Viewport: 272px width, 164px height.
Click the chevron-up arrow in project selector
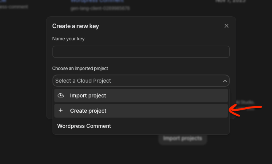click(225, 81)
